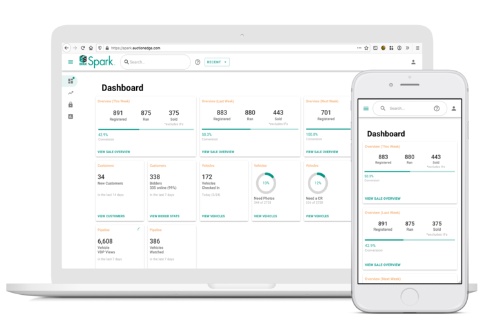
Task: Open the bar chart reports sidebar icon
Action: pos(70,116)
